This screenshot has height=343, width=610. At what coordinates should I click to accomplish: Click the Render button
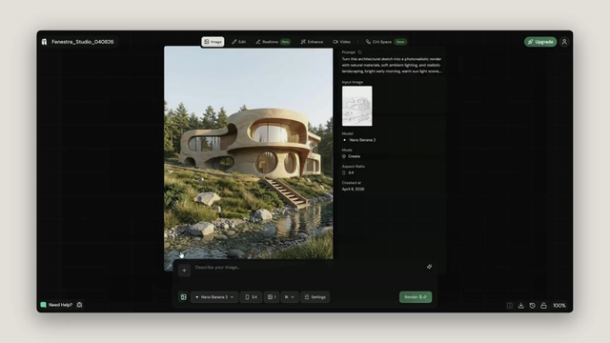tap(416, 297)
